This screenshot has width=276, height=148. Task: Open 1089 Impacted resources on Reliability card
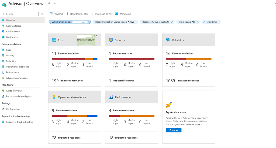(182, 81)
